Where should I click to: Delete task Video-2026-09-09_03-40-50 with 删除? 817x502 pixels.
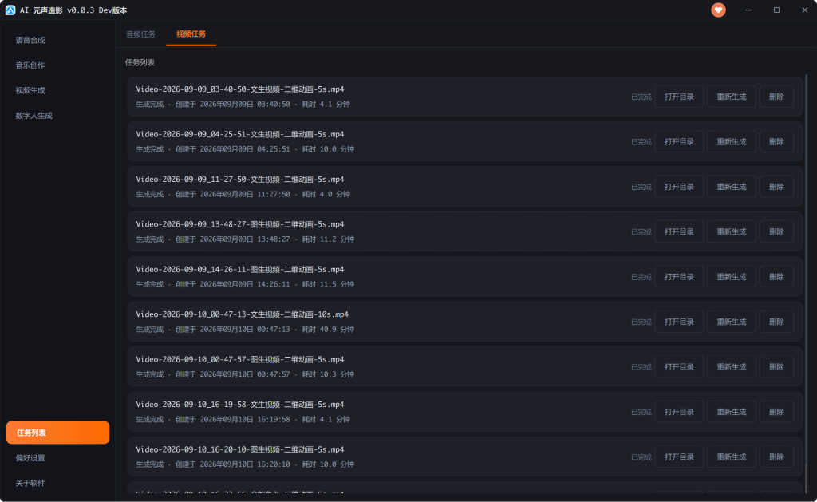[776, 97]
